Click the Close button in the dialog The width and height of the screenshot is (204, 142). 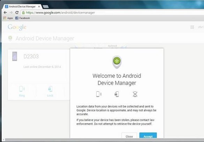129,136
